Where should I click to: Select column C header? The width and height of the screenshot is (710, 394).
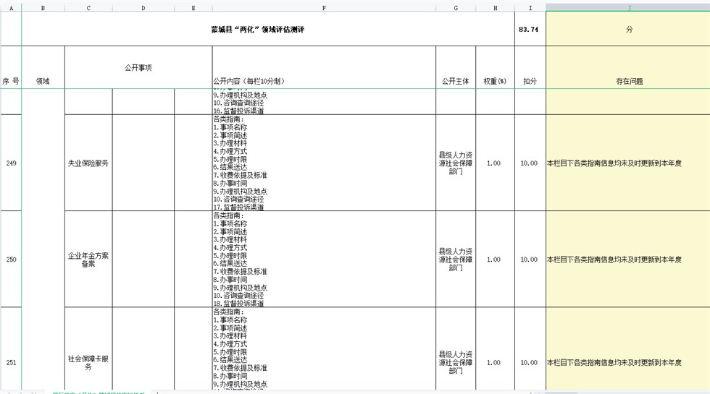88,8
